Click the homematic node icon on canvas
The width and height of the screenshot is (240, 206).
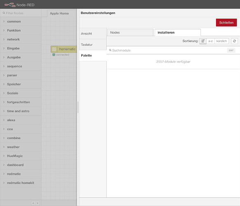(54, 49)
